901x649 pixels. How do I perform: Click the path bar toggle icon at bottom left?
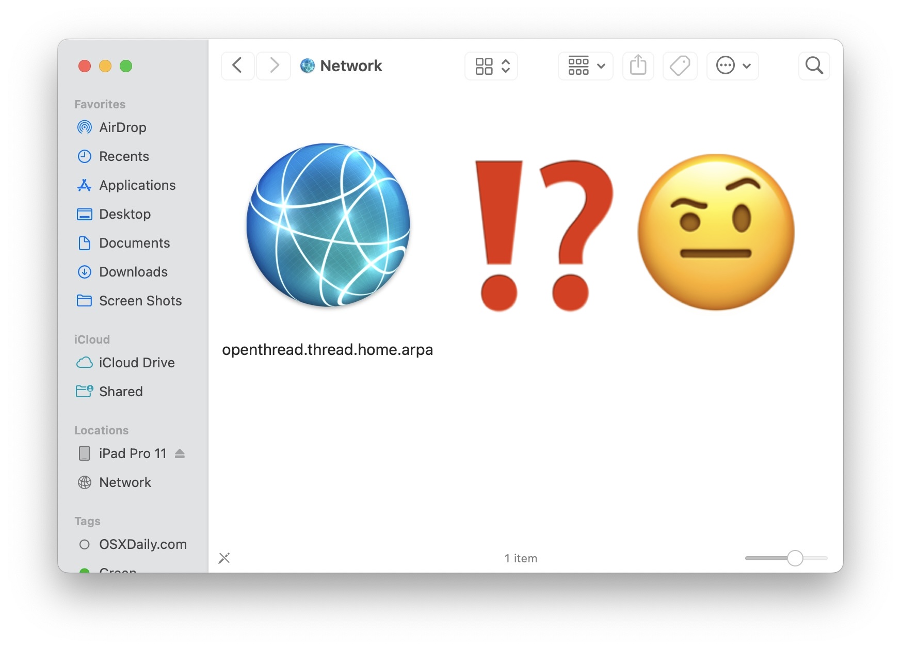tap(224, 558)
